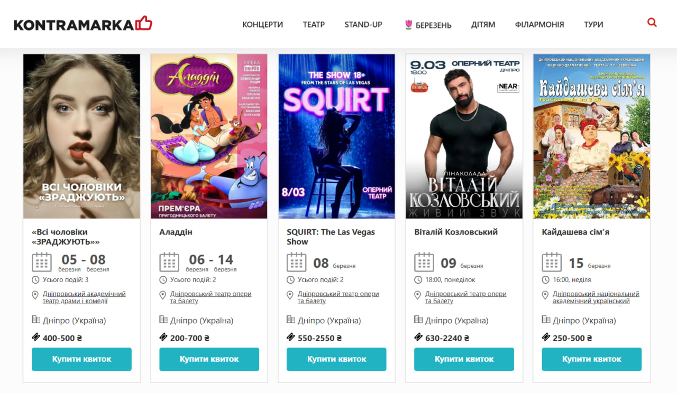Click the clock icon under Віталій Козловський
Image resolution: width=677 pixels, height=393 pixels.
click(418, 280)
